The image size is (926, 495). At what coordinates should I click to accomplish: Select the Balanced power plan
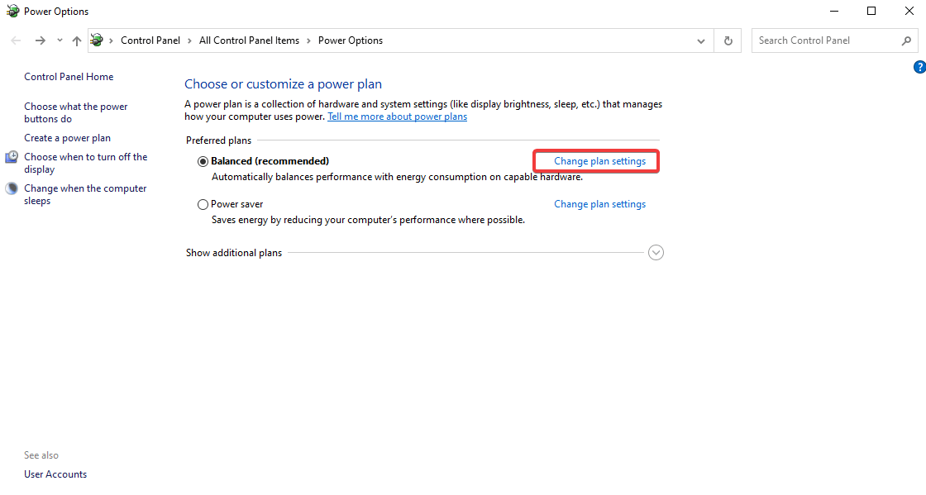click(x=203, y=160)
